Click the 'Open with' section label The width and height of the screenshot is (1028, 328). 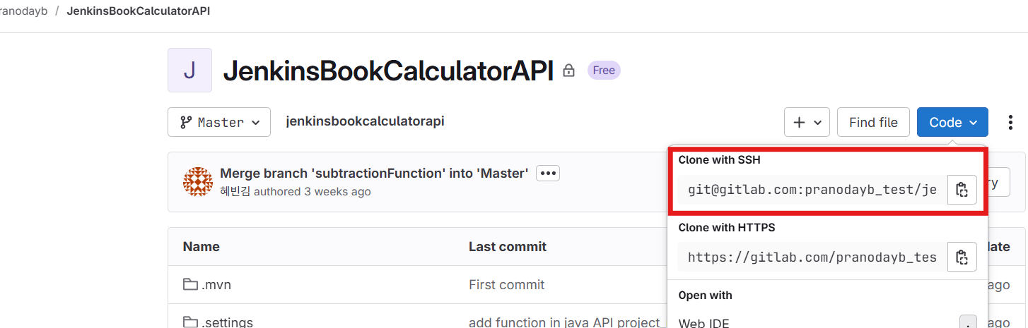[705, 296]
